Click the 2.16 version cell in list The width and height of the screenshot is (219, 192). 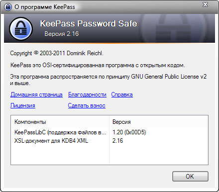[x=117, y=141]
